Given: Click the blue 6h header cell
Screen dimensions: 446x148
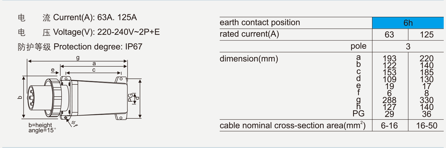Looking at the screenshot, I should (408, 23).
